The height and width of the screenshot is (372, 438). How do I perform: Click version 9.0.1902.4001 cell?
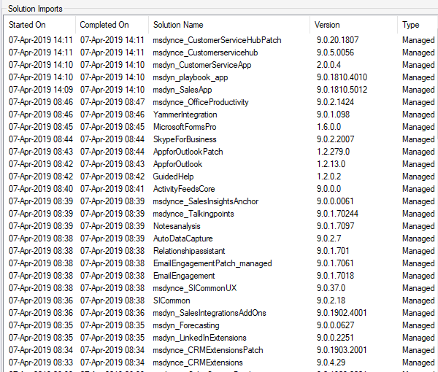[342, 313]
